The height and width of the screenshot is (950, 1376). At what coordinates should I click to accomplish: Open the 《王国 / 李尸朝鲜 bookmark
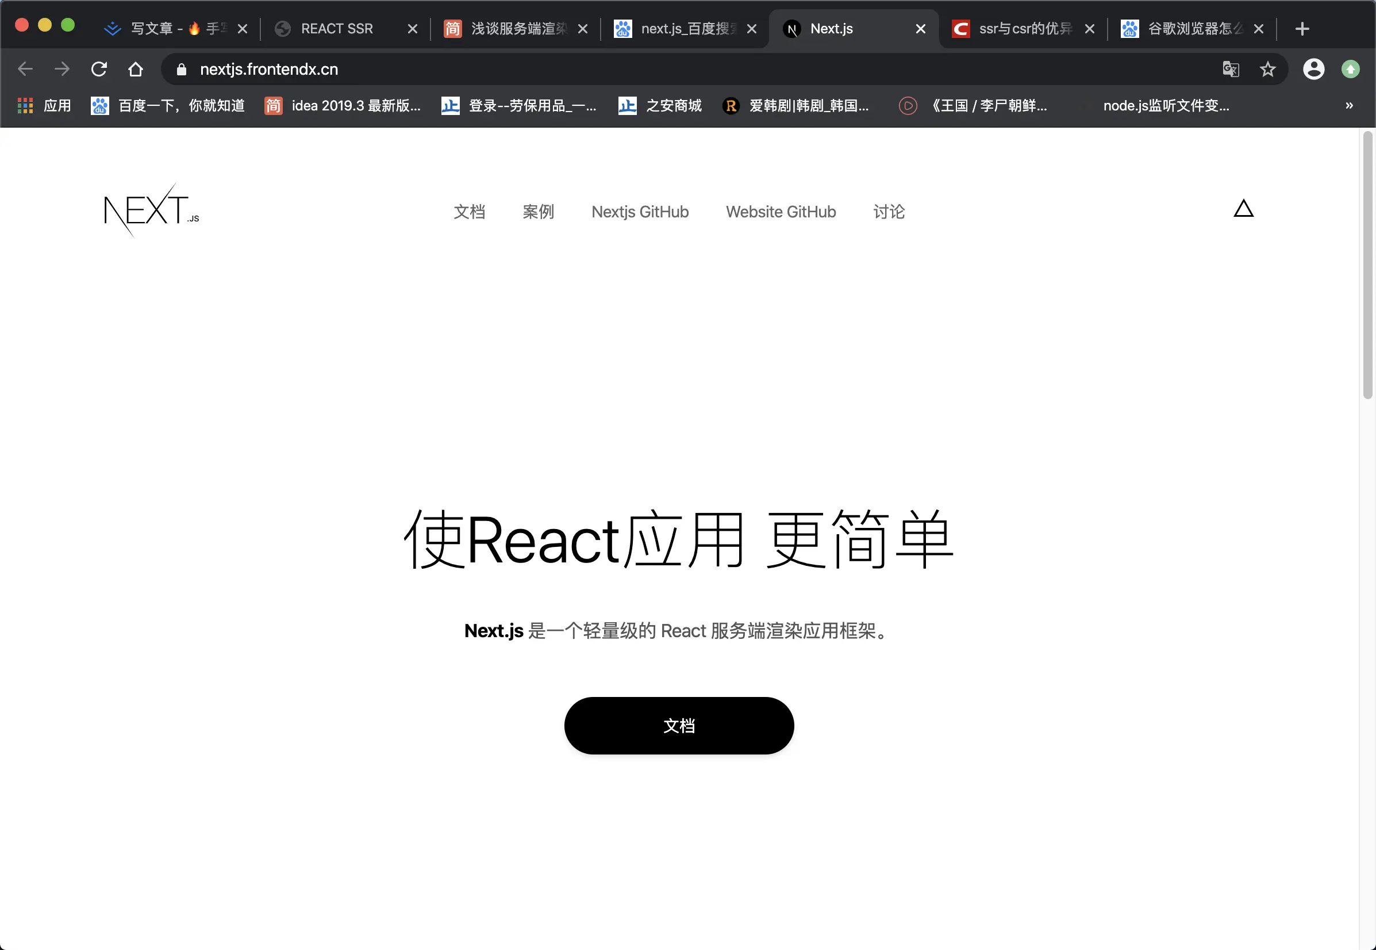pyautogui.click(x=973, y=106)
